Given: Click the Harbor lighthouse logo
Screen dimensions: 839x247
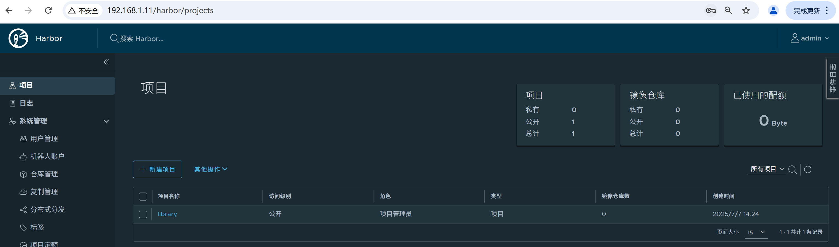Looking at the screenshot, I should coord(18,38).
